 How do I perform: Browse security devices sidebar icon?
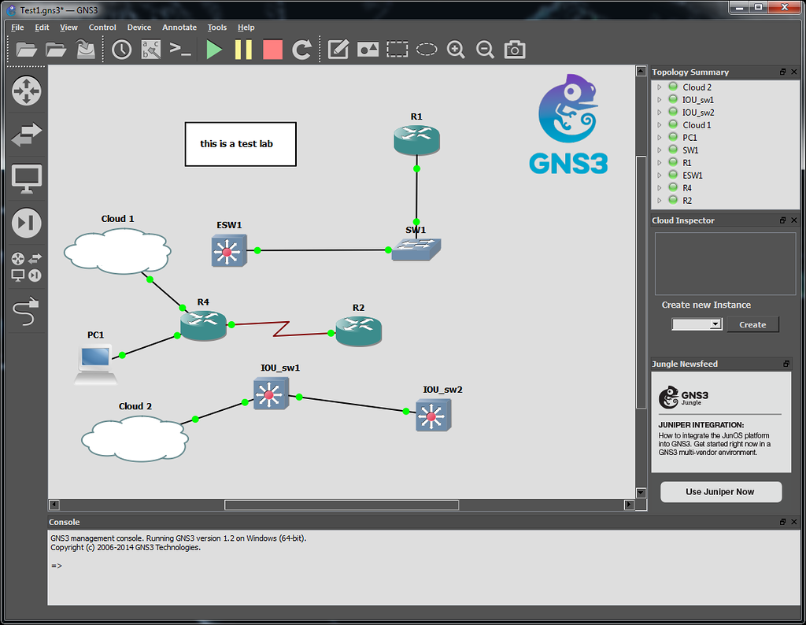click(x=26, y=223)
